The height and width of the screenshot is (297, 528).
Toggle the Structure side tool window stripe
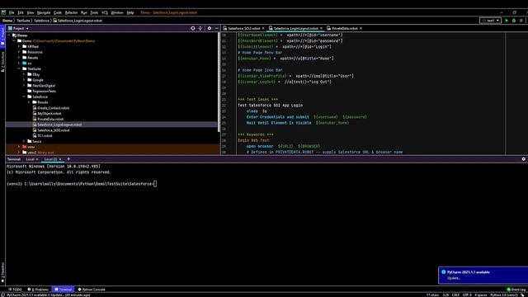(x=2, y=61)
